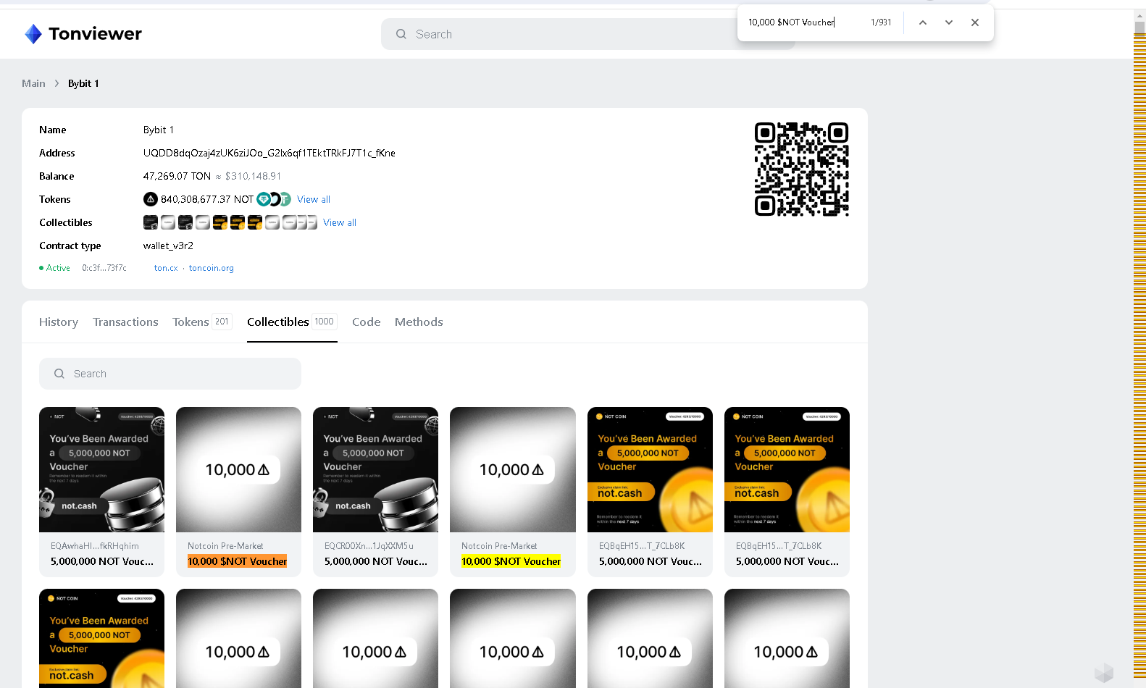Viewport: 1146px width, 688px height.
Task: Click the wallet QR code
Action: [x=801, y=169]
